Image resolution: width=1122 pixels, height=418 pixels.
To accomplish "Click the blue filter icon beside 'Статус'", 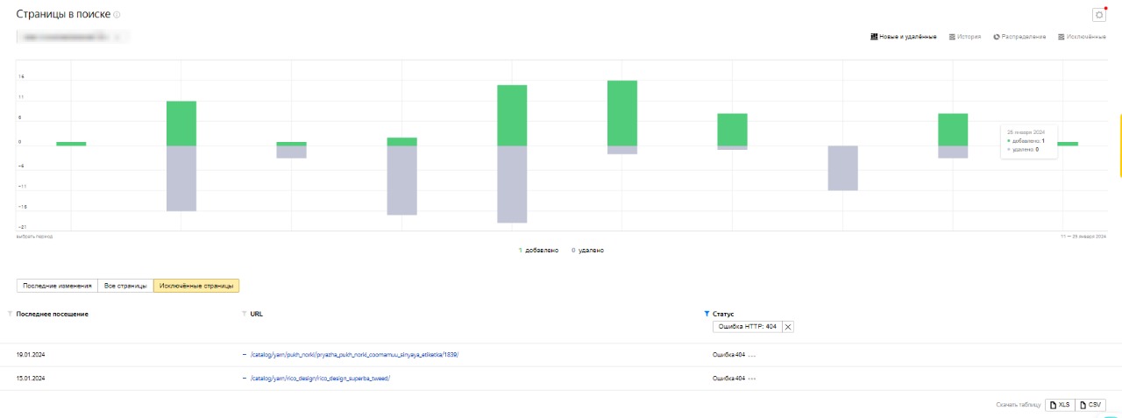I will tap(707, 313).
